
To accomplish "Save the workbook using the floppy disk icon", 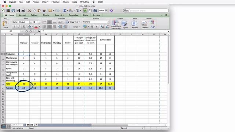I will point(18,10).
